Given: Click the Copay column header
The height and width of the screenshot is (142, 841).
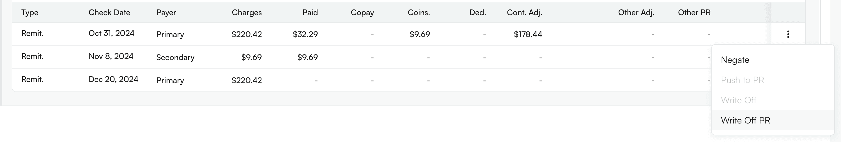Looking at the screenshot, I should [x=362, y=12].
